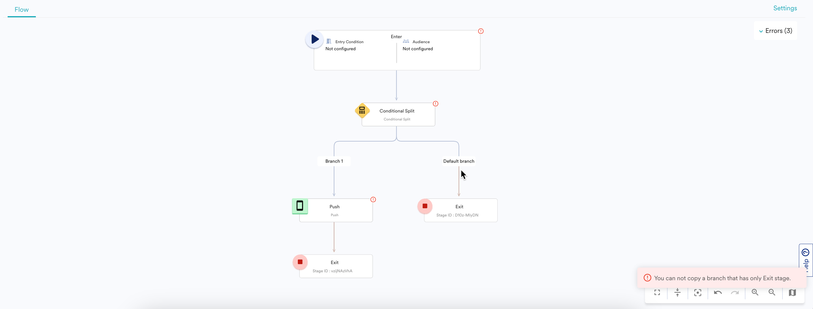Image resolution: width=813 pixels, height=309 pixels.
Task: Toggle the minimap icon
Action: 792,293
